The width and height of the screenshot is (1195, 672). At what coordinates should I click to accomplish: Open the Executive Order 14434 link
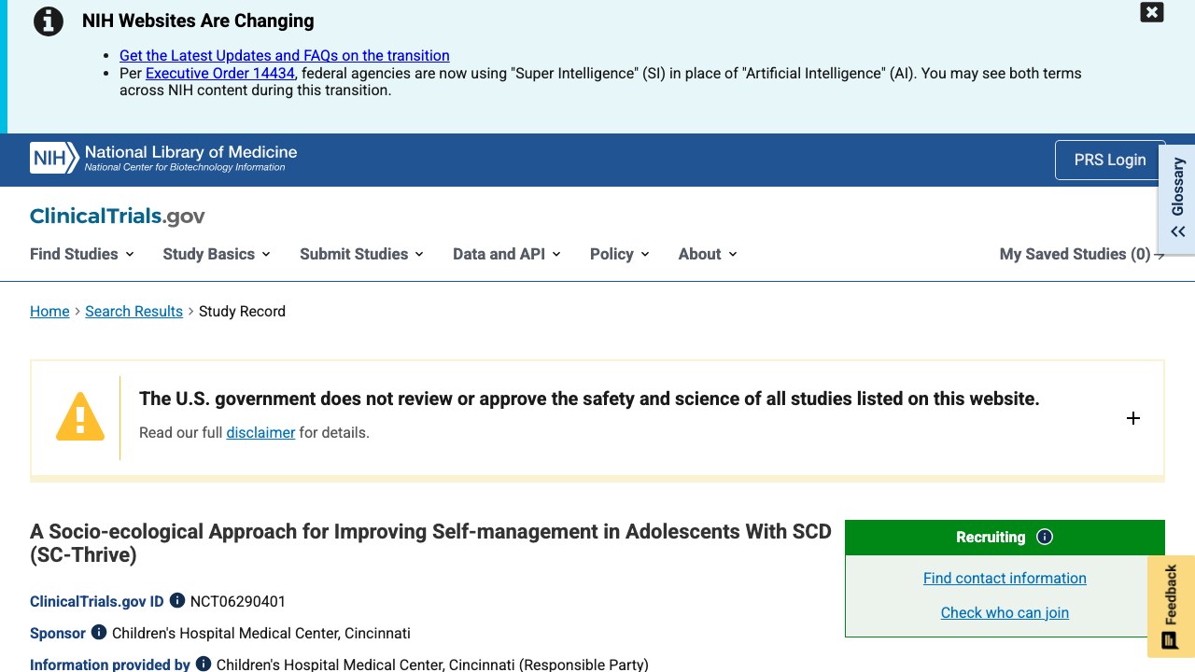click(x=220, y=73)
